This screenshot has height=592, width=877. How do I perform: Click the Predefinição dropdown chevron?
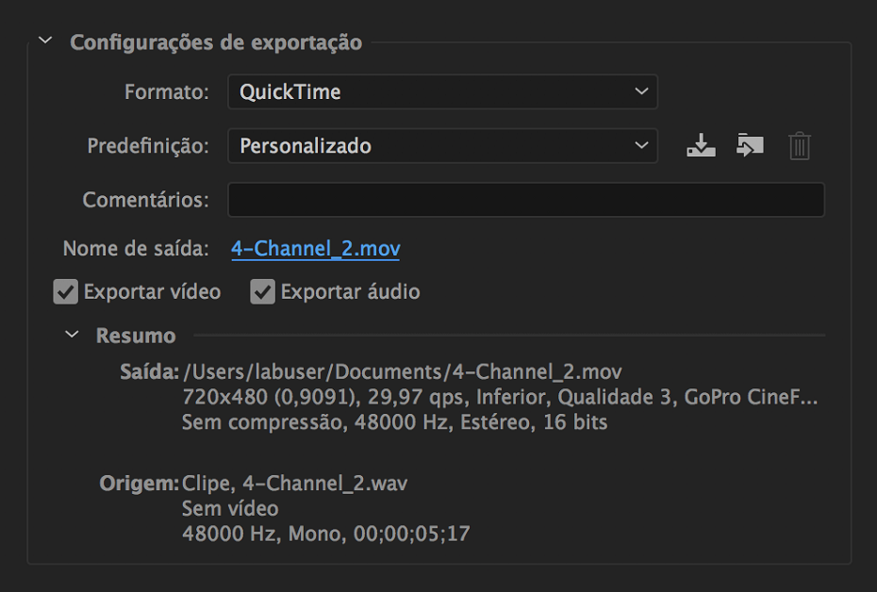pyautogui.click(x=640, y=146)
